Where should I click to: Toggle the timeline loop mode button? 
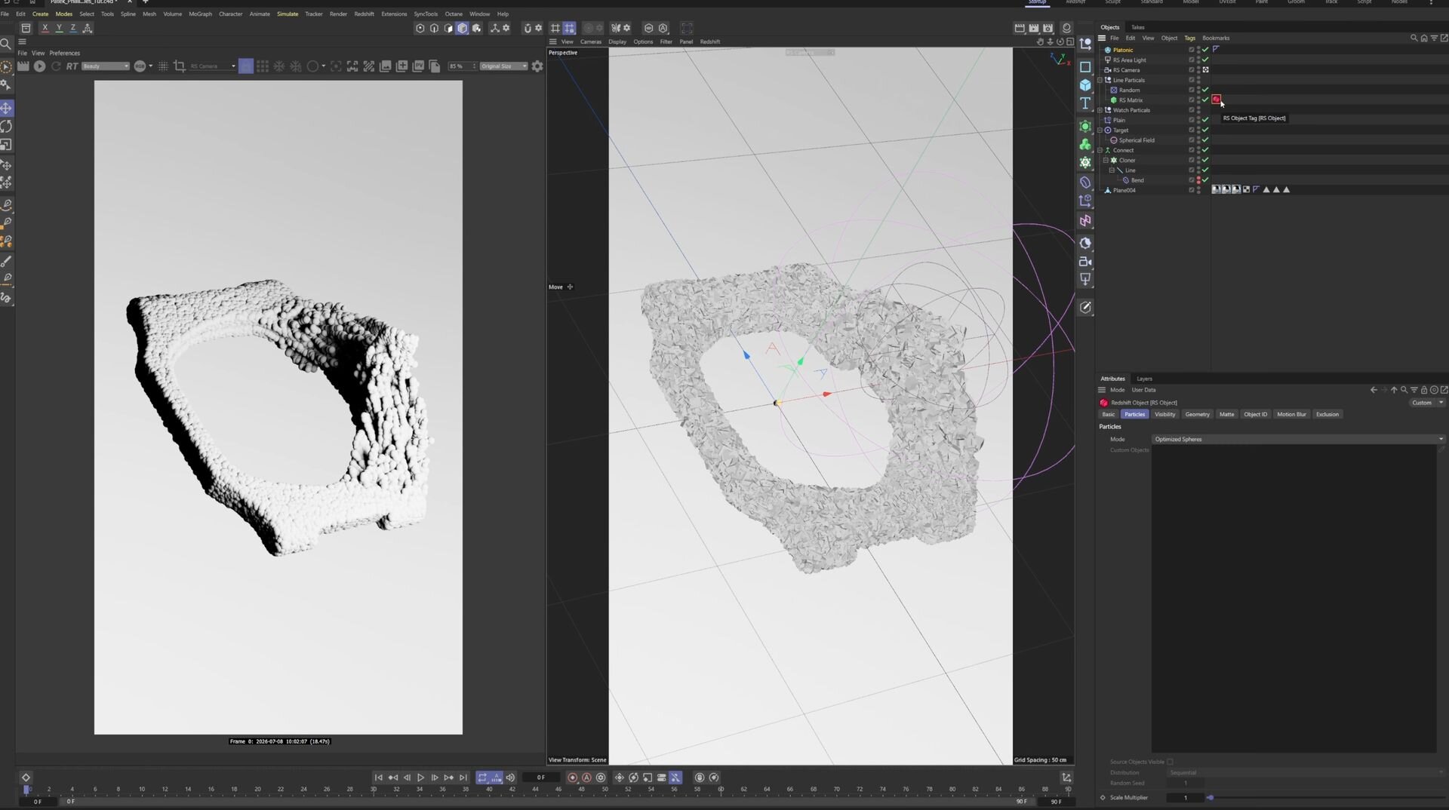coord(482,778)
